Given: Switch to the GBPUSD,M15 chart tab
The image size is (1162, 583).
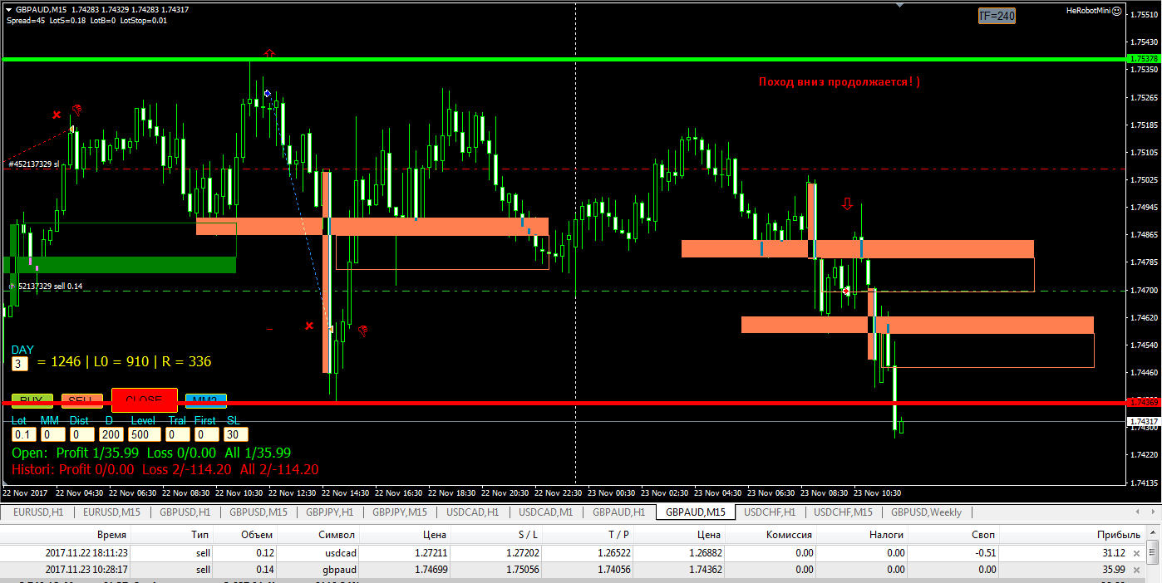Looking at the screenshot, I should [258, 512].
